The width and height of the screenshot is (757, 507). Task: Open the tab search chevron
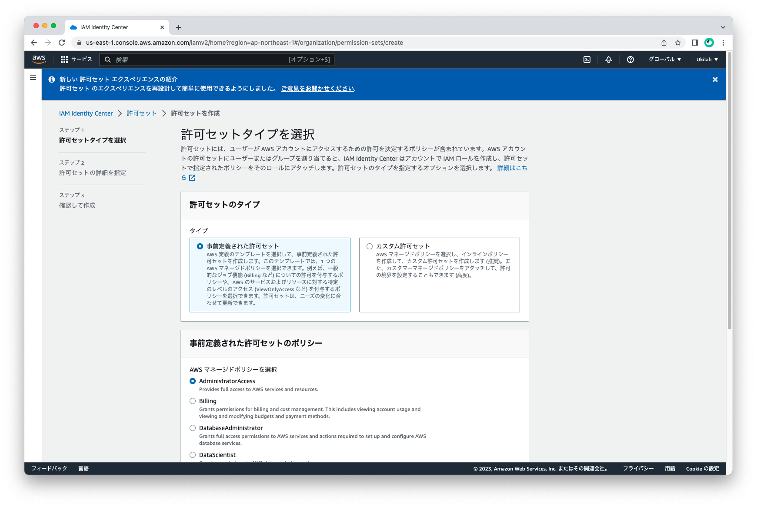point(723,27)
